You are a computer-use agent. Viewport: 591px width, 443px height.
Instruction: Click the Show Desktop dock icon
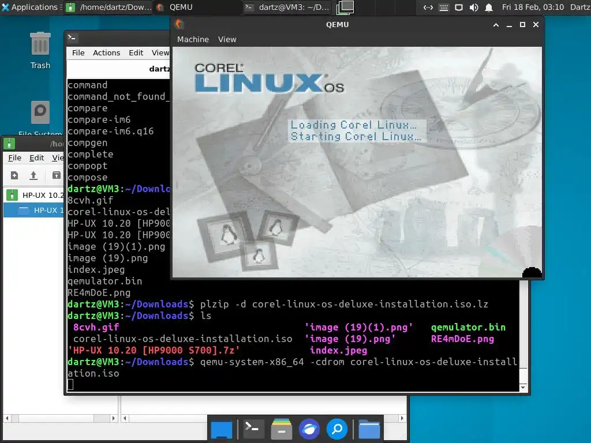(x=222, y=429)
